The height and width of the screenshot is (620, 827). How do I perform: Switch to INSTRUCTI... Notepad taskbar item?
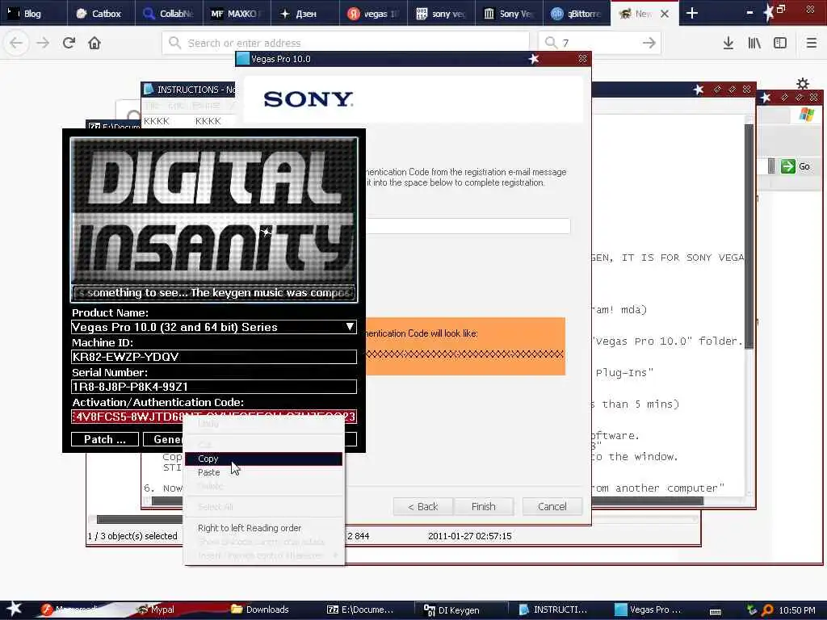click(x=553, y=610)
